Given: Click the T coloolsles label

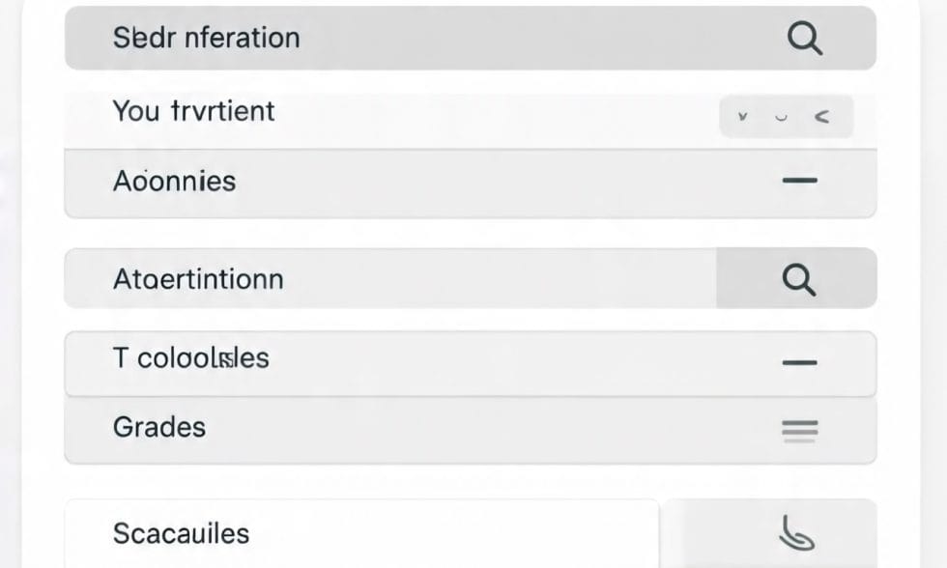Looking at the screenshot, I should (x=191, y=358).
